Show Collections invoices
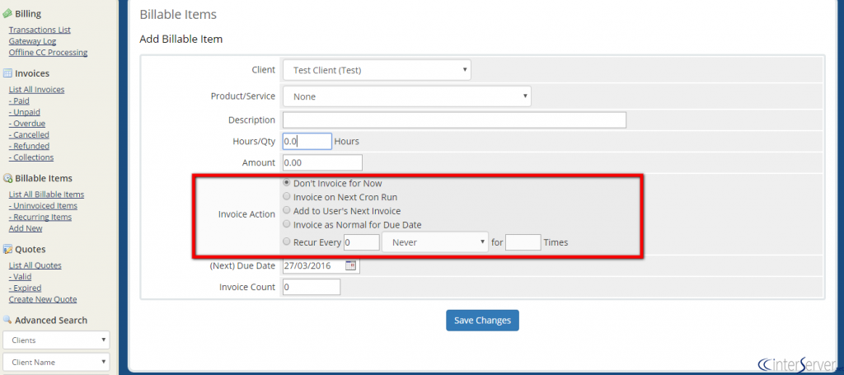Screen dimensions: 844x375 [x=31, y=157]
